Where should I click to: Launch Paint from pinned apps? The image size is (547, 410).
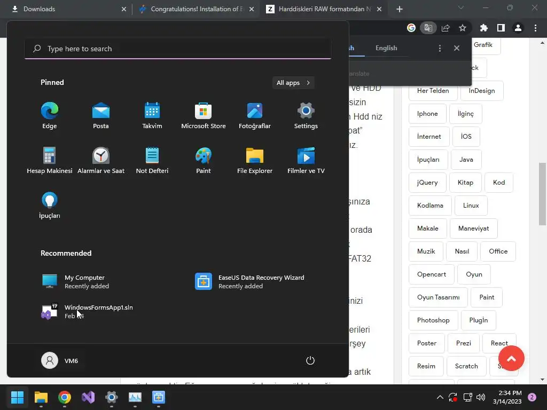[x=204, y=160]
